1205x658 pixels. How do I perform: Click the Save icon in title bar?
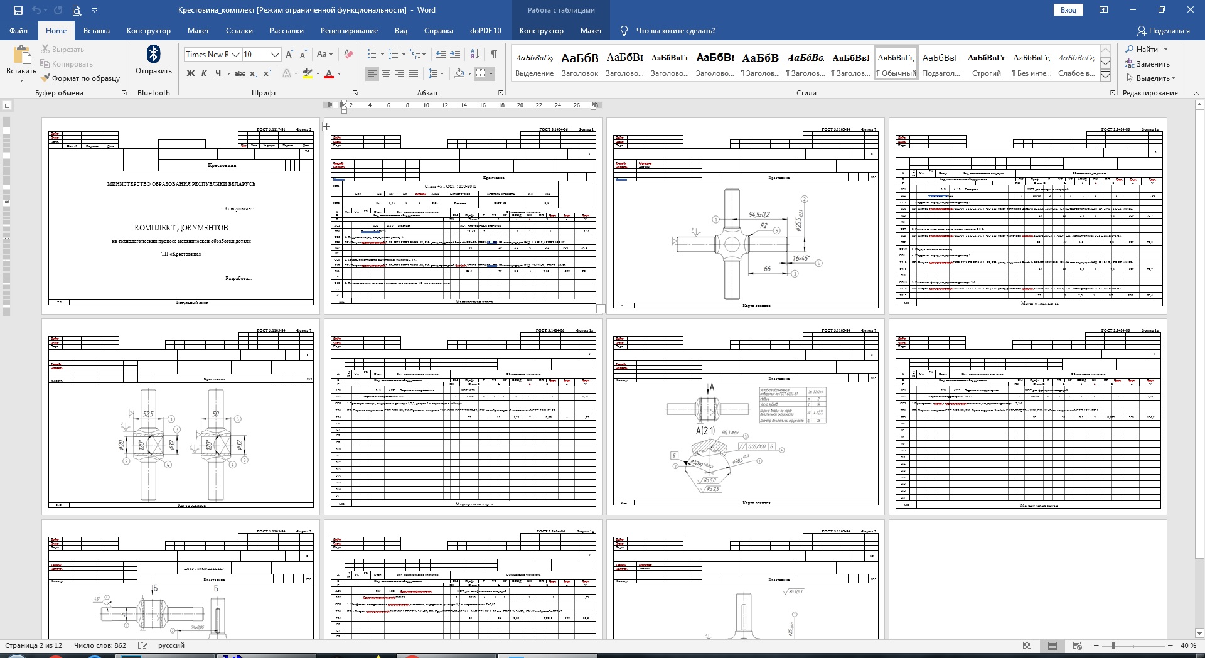[x=18, y=10]
